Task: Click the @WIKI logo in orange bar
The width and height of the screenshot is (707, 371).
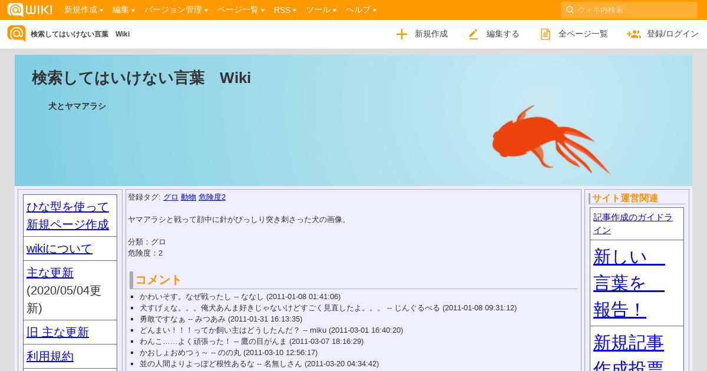Action: pos(29,9)
